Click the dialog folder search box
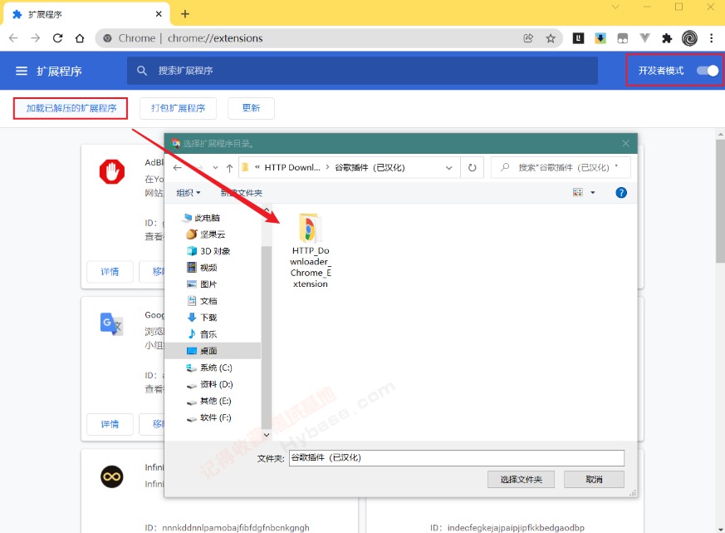This screenshot has height=533, width=725. [x=561, y=168]
